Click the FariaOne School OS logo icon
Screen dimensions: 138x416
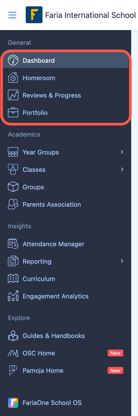tap(13, 403)
